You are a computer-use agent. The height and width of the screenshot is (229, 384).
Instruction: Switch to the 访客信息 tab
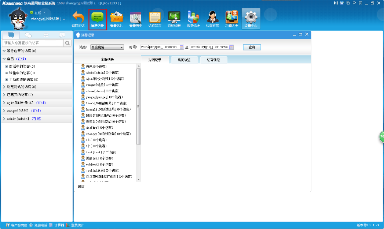coord(213,60)
